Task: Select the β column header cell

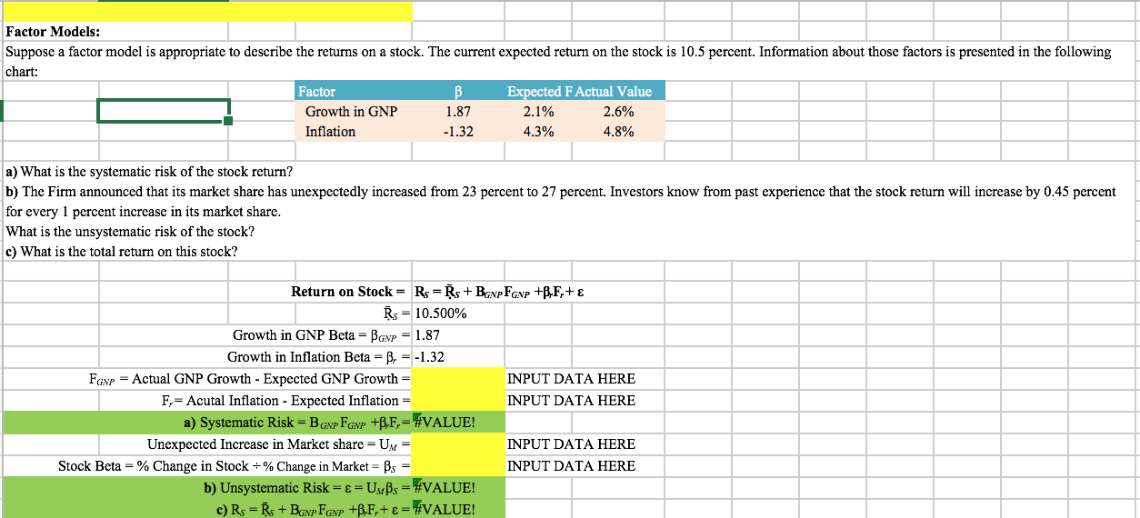Action: (459, 91)
